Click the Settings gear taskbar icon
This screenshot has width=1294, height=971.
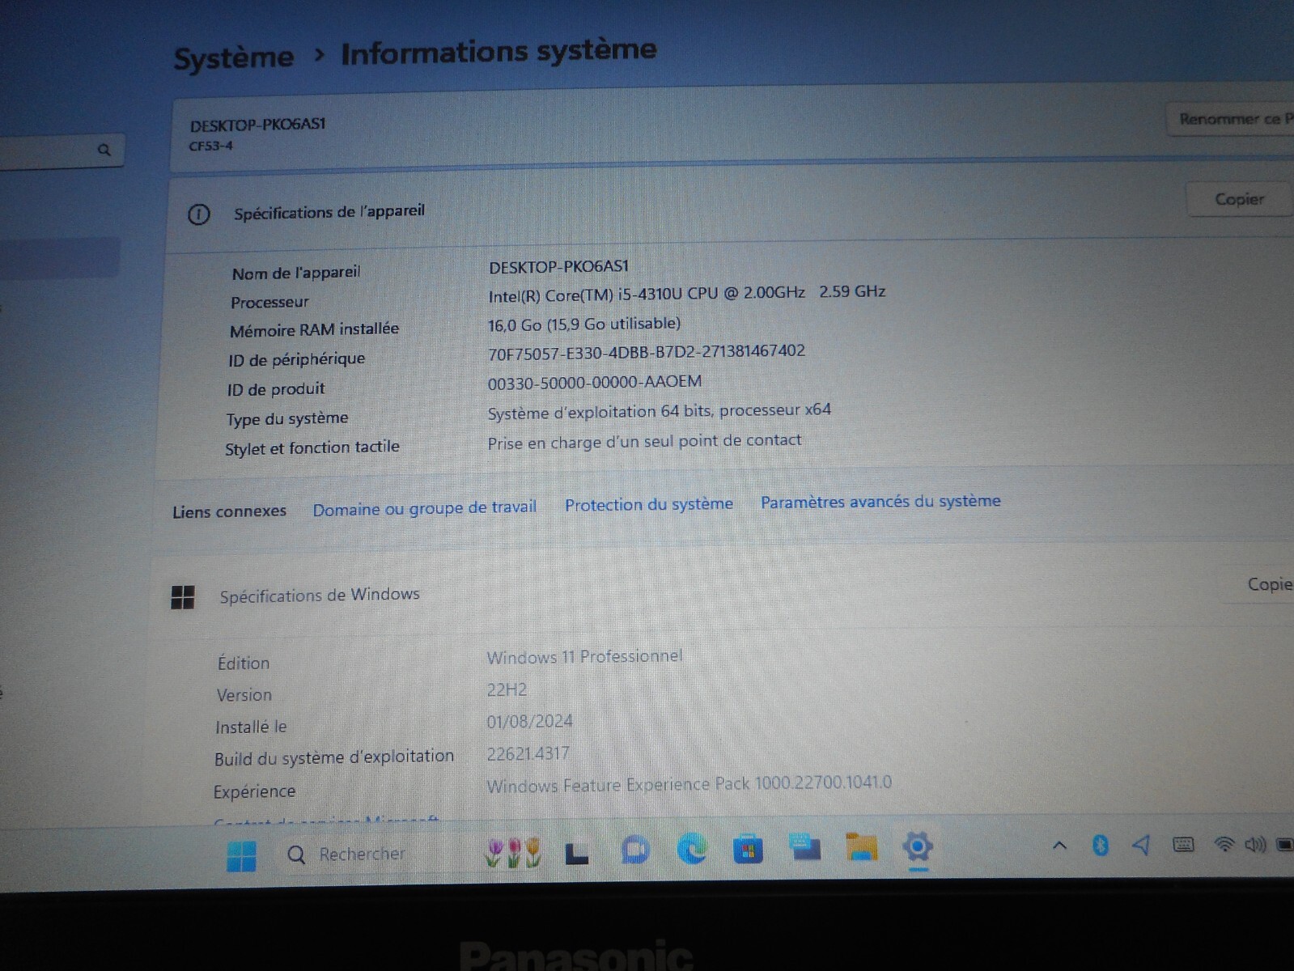click(917, 847)
